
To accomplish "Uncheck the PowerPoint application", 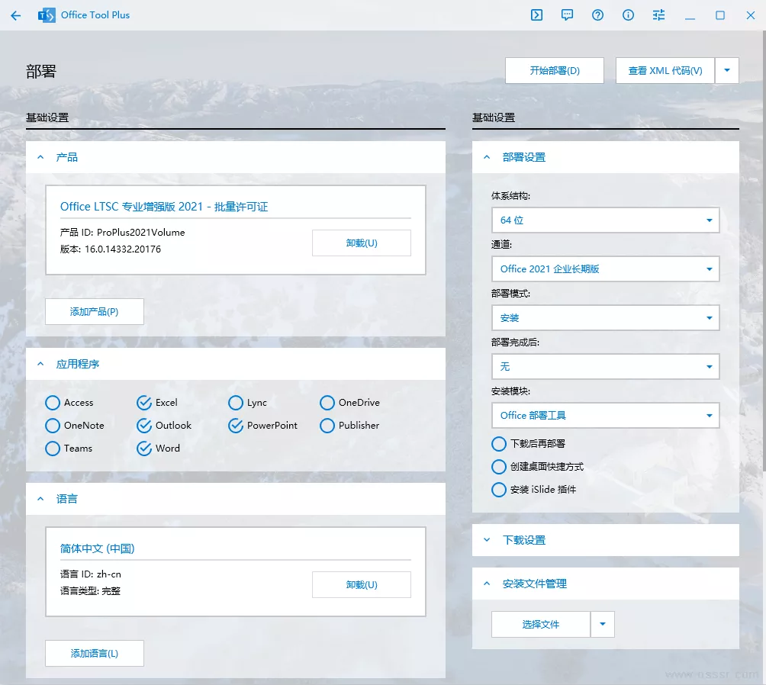I will click(x=262, y=426).
